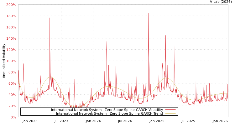The image size is (235, 125).
Task: Click the early 2024 spike near 134%
Action: click(x=106, y=42)
